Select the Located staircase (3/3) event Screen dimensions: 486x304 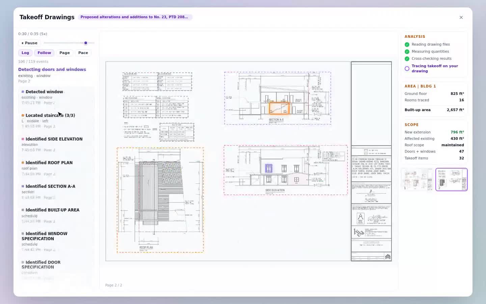56,121
